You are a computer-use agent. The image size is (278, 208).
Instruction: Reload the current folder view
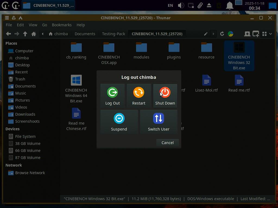(x=222, y=34)
